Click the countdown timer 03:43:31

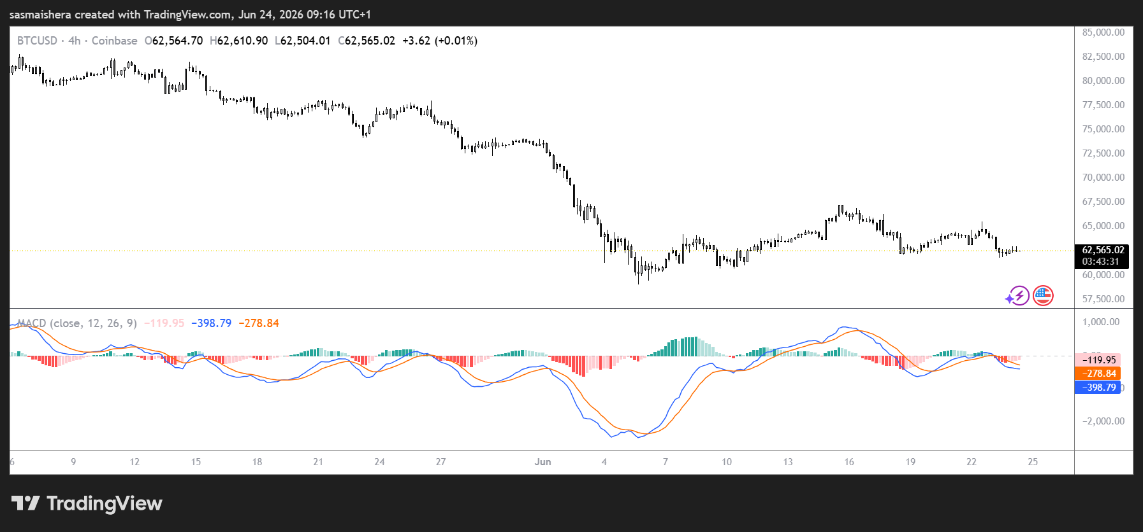(x=1100, y=262)
